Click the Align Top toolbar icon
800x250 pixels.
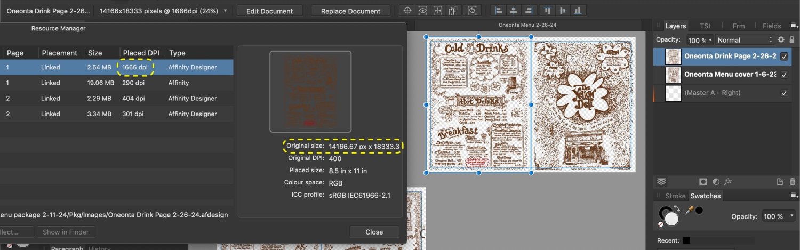coord(548,11)
